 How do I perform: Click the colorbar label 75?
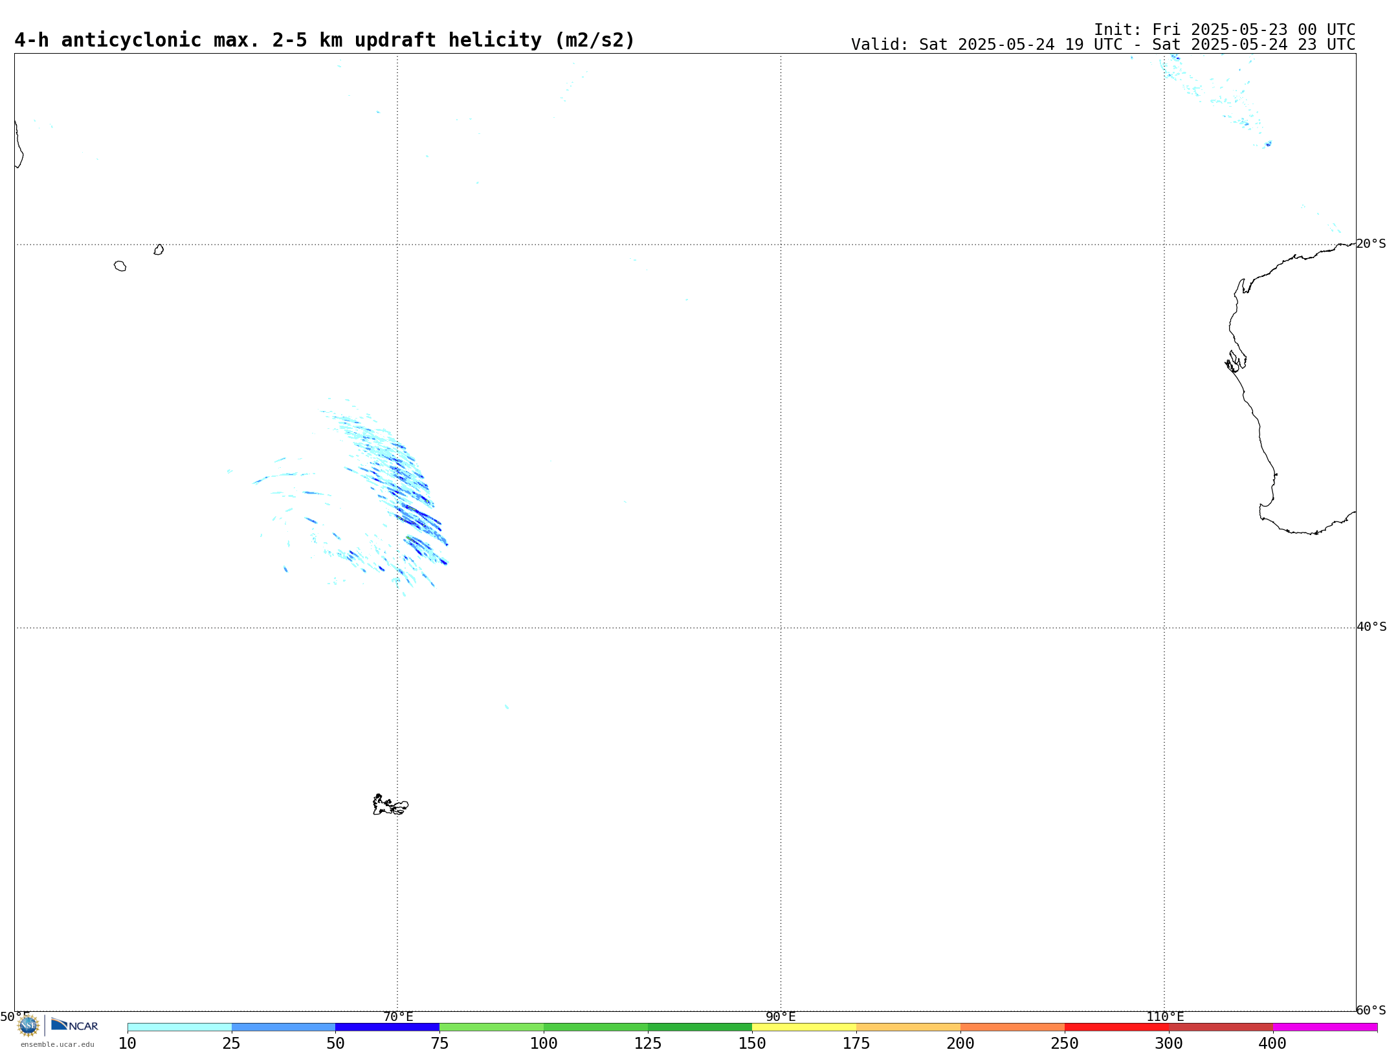439,1043
